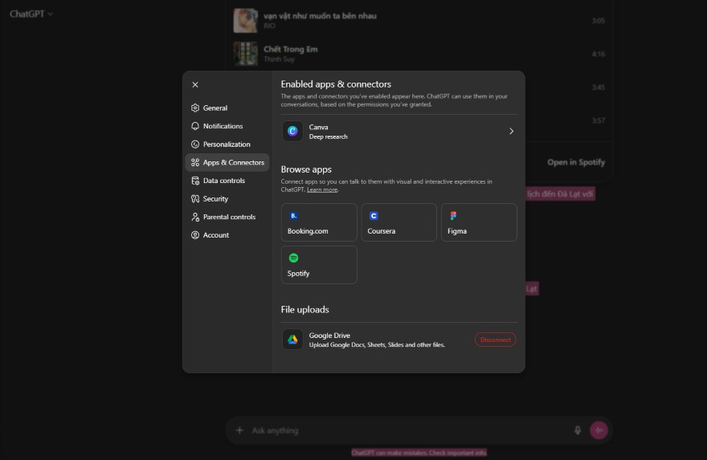Image resolution: width=707 pixels, height=460 pixels.
Task: Click the green Spotify logo icon
Action: coord(293,258)
